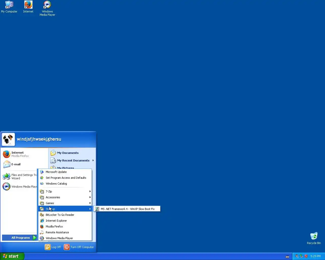Expand the Games submenu arrow
Viewport: 325px width, 260px height.
pyautogui.click(x=90, y=203)
